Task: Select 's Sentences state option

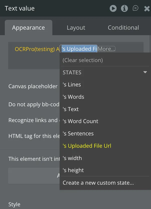Action: tap(78, 134)
